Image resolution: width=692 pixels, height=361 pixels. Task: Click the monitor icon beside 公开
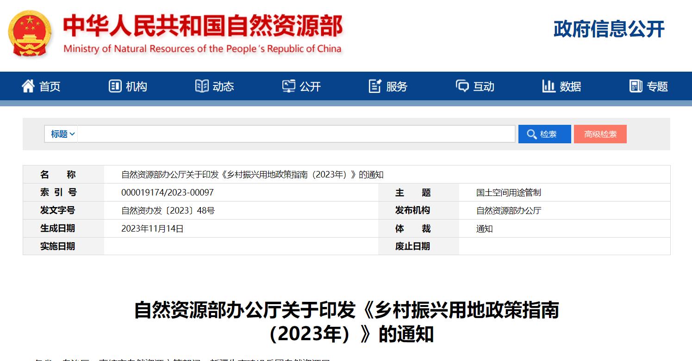288,86
